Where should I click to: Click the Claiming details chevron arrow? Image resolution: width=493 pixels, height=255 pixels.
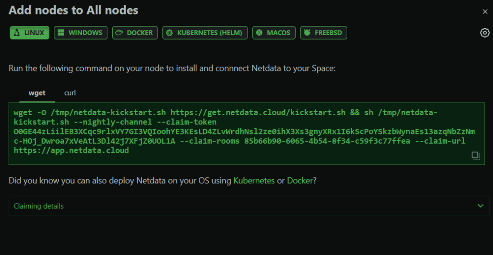point(480,206)
